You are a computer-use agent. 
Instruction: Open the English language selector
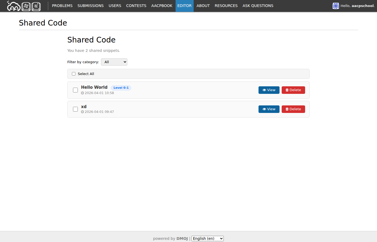point(207,239)
